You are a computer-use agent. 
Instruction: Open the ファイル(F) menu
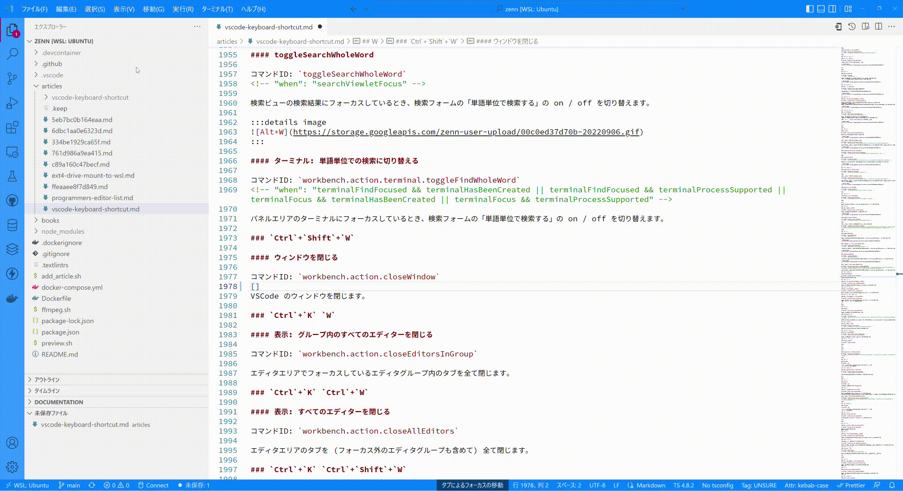pyautogui.click(x=35, y=9)
